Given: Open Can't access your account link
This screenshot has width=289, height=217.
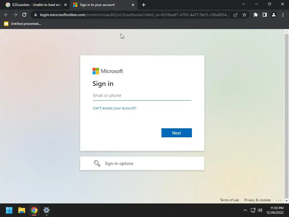Looking at the screenshot, I should (x=115, y=108).
